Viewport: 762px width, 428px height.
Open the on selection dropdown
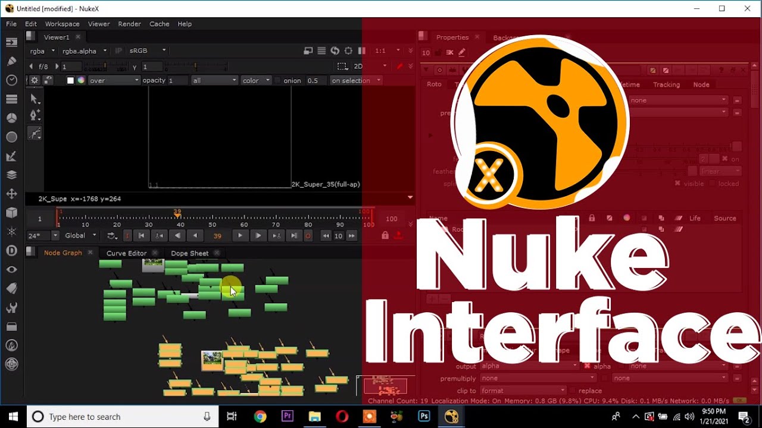[x=356, y=80]
